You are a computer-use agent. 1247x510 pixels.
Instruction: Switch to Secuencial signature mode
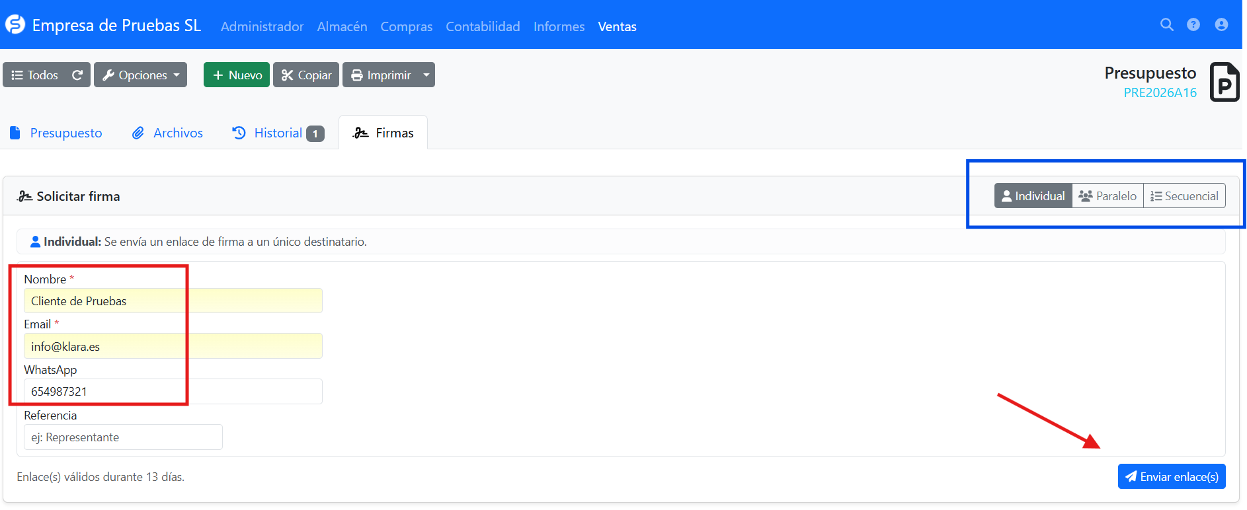click(1184, 196)
